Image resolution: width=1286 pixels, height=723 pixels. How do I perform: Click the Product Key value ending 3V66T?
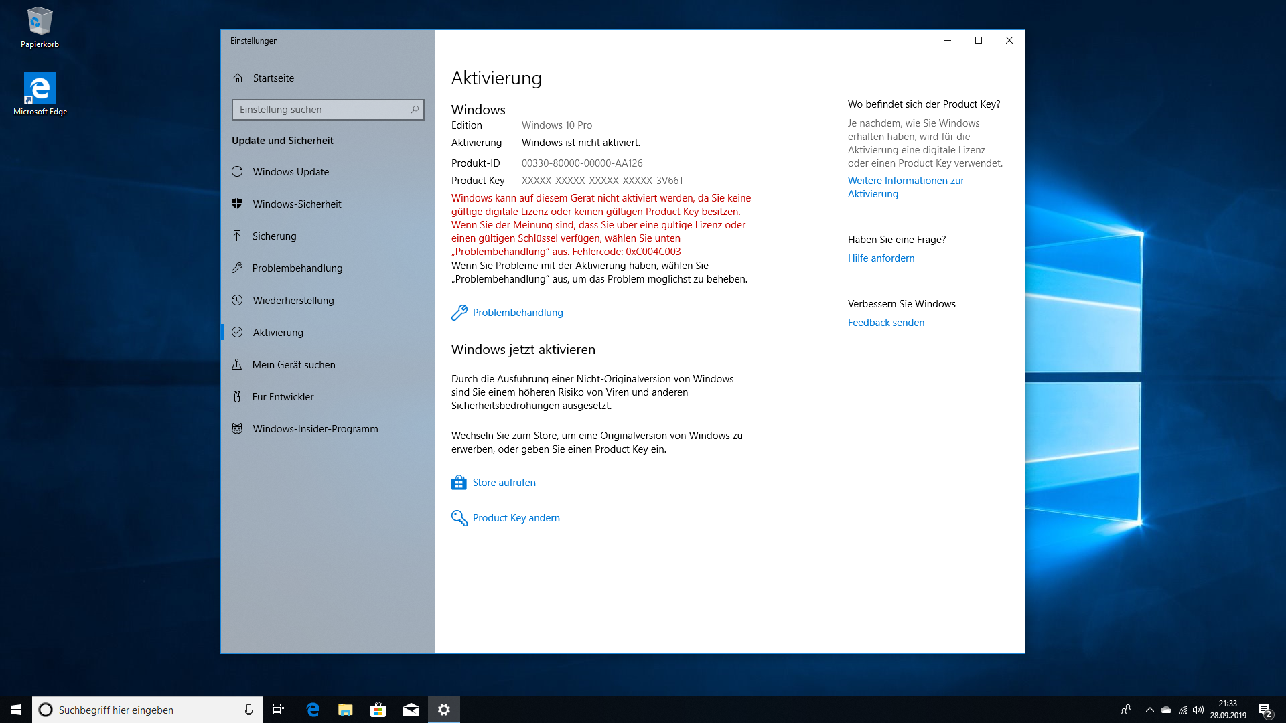pyautogui.click(x=603, y=181)
